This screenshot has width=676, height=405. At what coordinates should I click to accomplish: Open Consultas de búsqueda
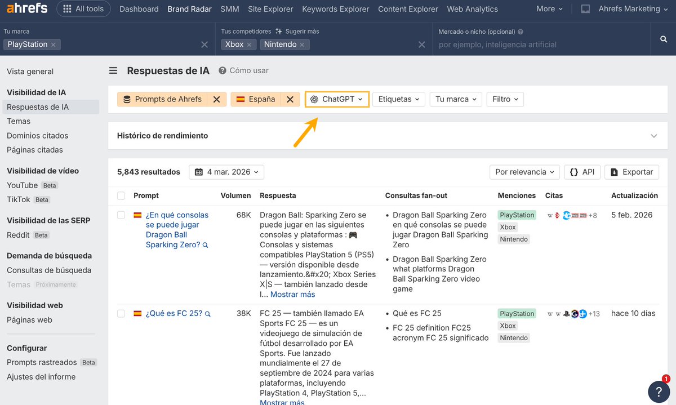[x=49, y=270]
